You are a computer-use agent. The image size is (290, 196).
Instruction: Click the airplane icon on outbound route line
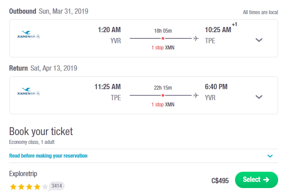click(x=196, y=38)
